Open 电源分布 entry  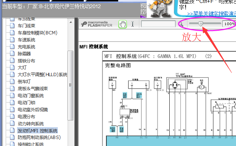[x=27, y=117]
